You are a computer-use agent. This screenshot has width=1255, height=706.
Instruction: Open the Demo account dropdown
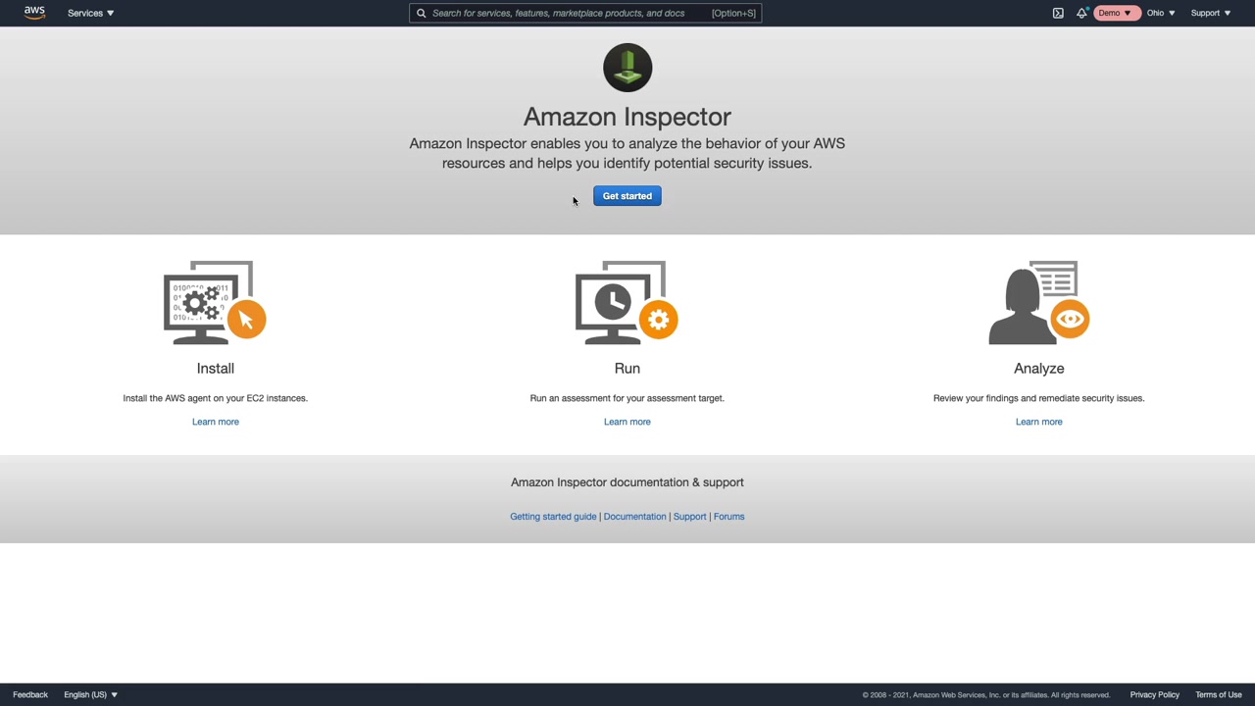[1115, 13]
